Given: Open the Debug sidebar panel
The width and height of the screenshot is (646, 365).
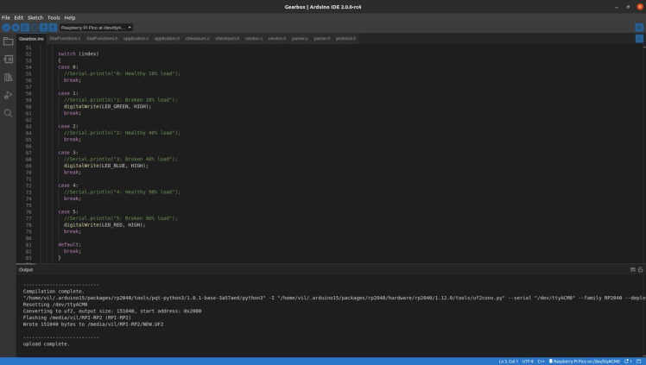Looking at the screenshot, I should tap(9, 95).
